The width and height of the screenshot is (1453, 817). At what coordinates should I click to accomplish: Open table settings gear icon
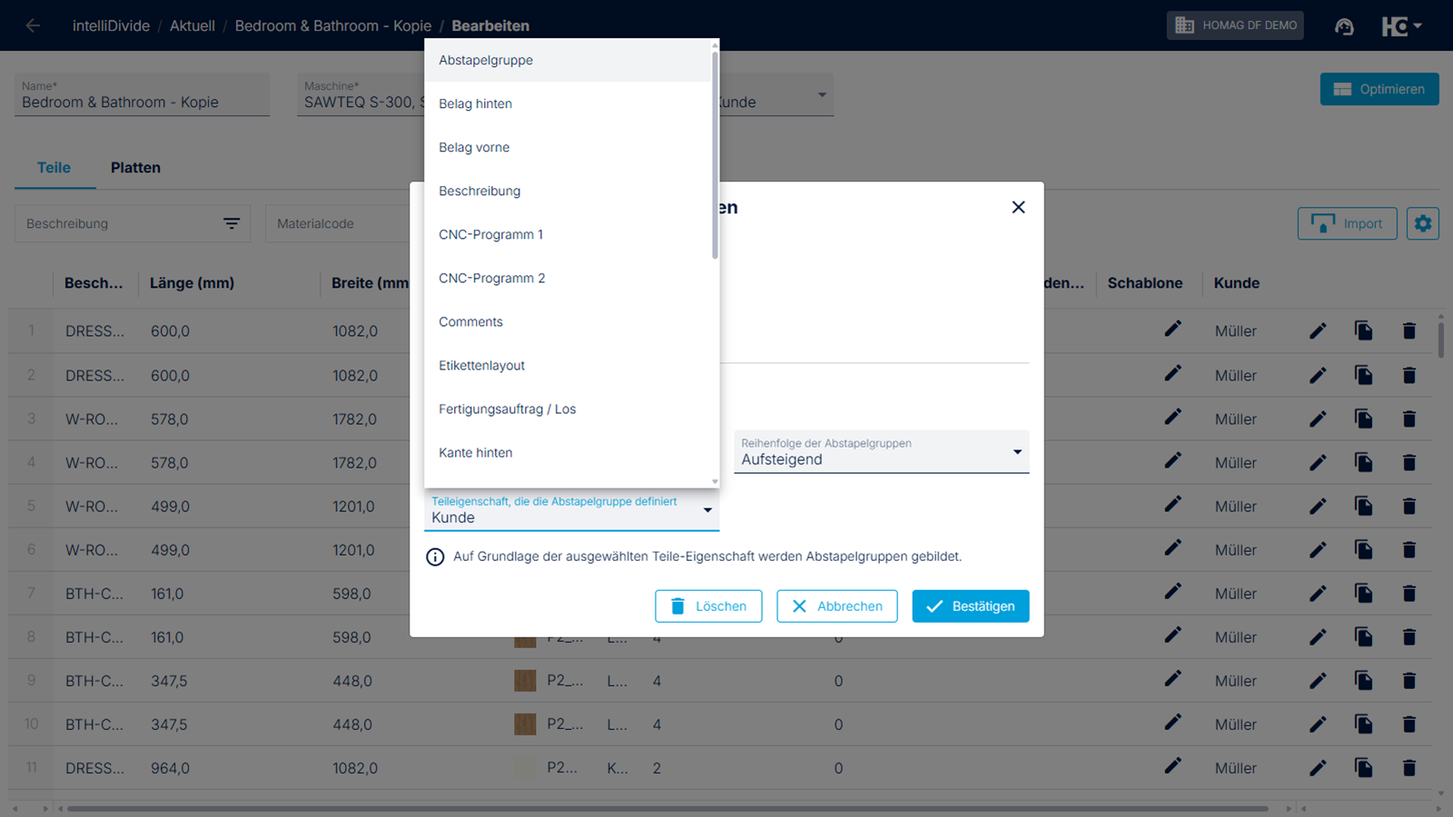[1423, 223]
